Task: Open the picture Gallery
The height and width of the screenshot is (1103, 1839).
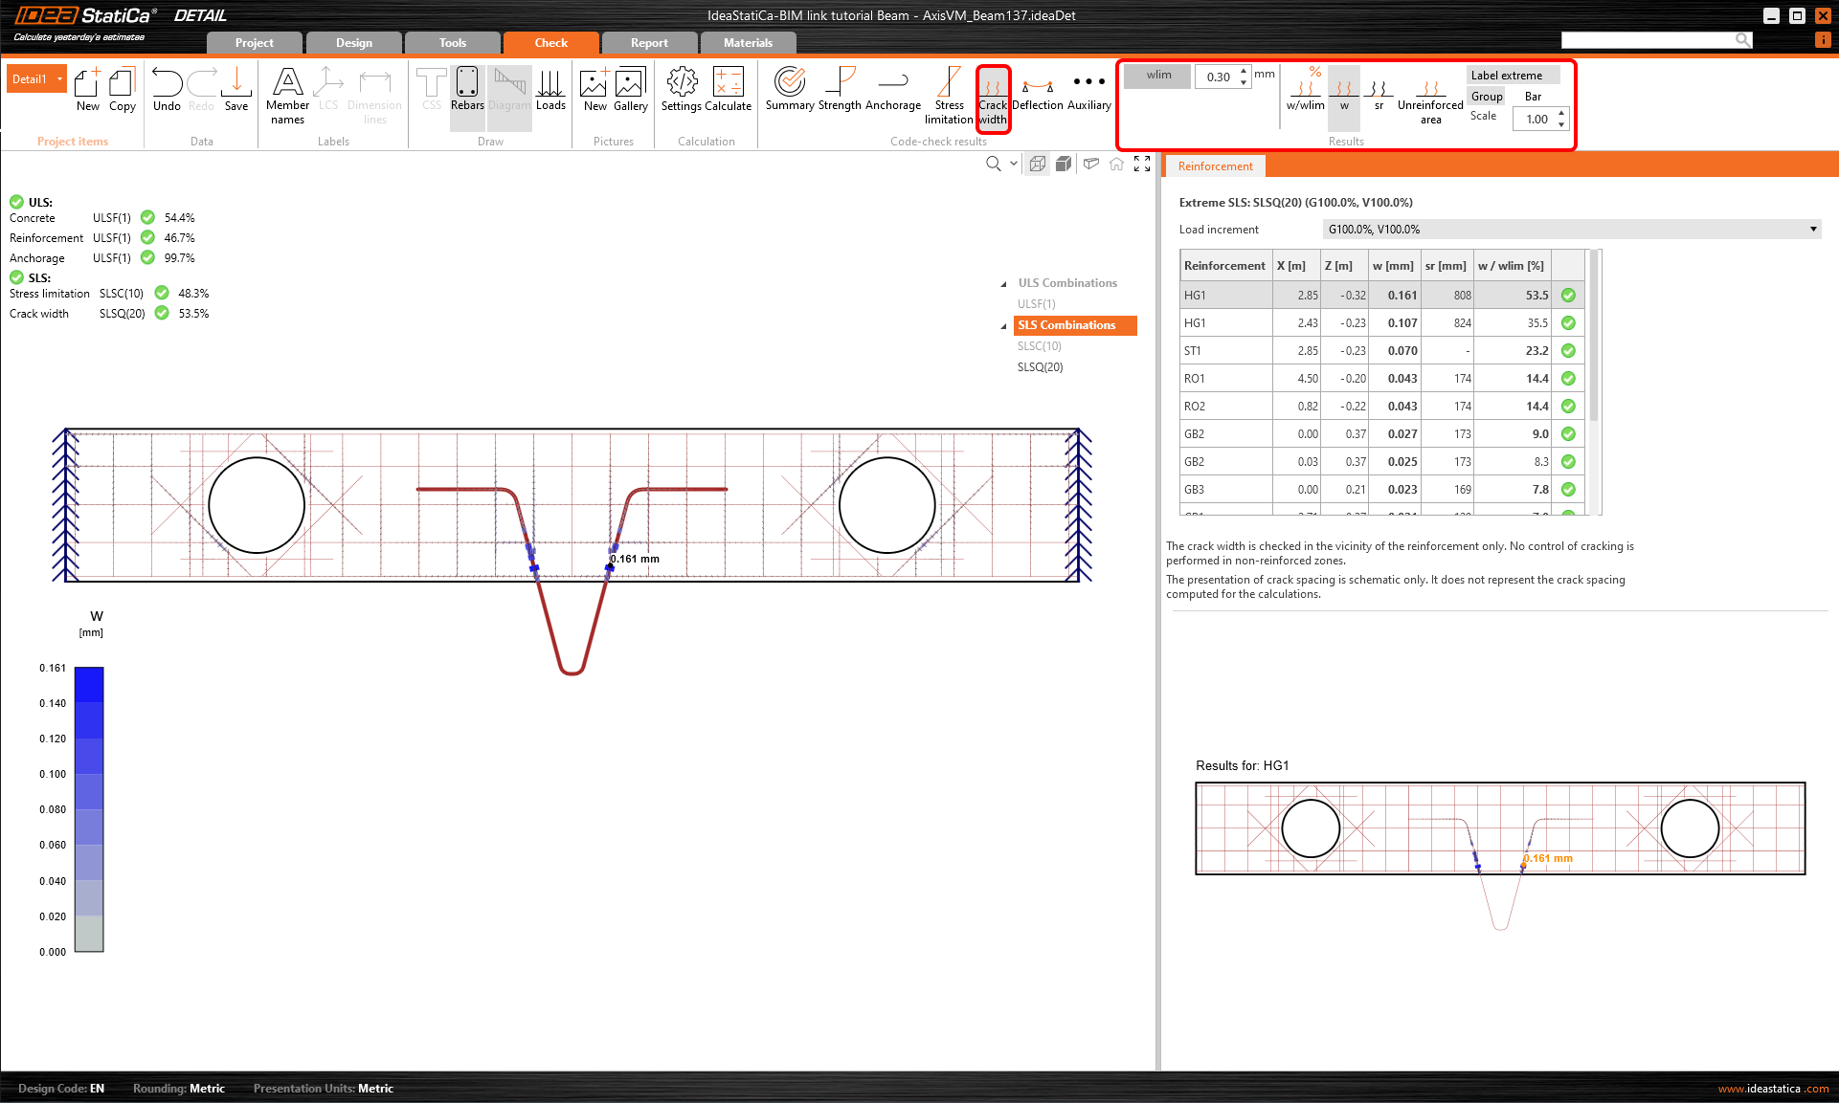Action: click(x=630, y=91)
